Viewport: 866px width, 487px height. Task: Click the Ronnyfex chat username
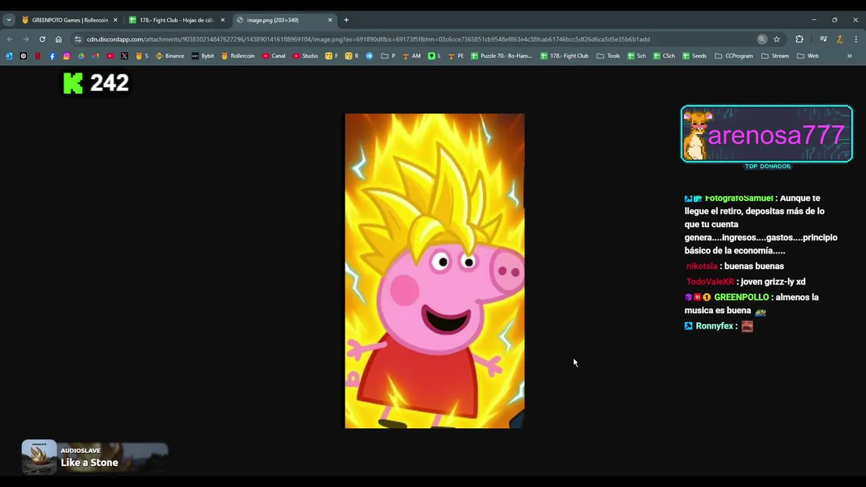tap(714, 326)
